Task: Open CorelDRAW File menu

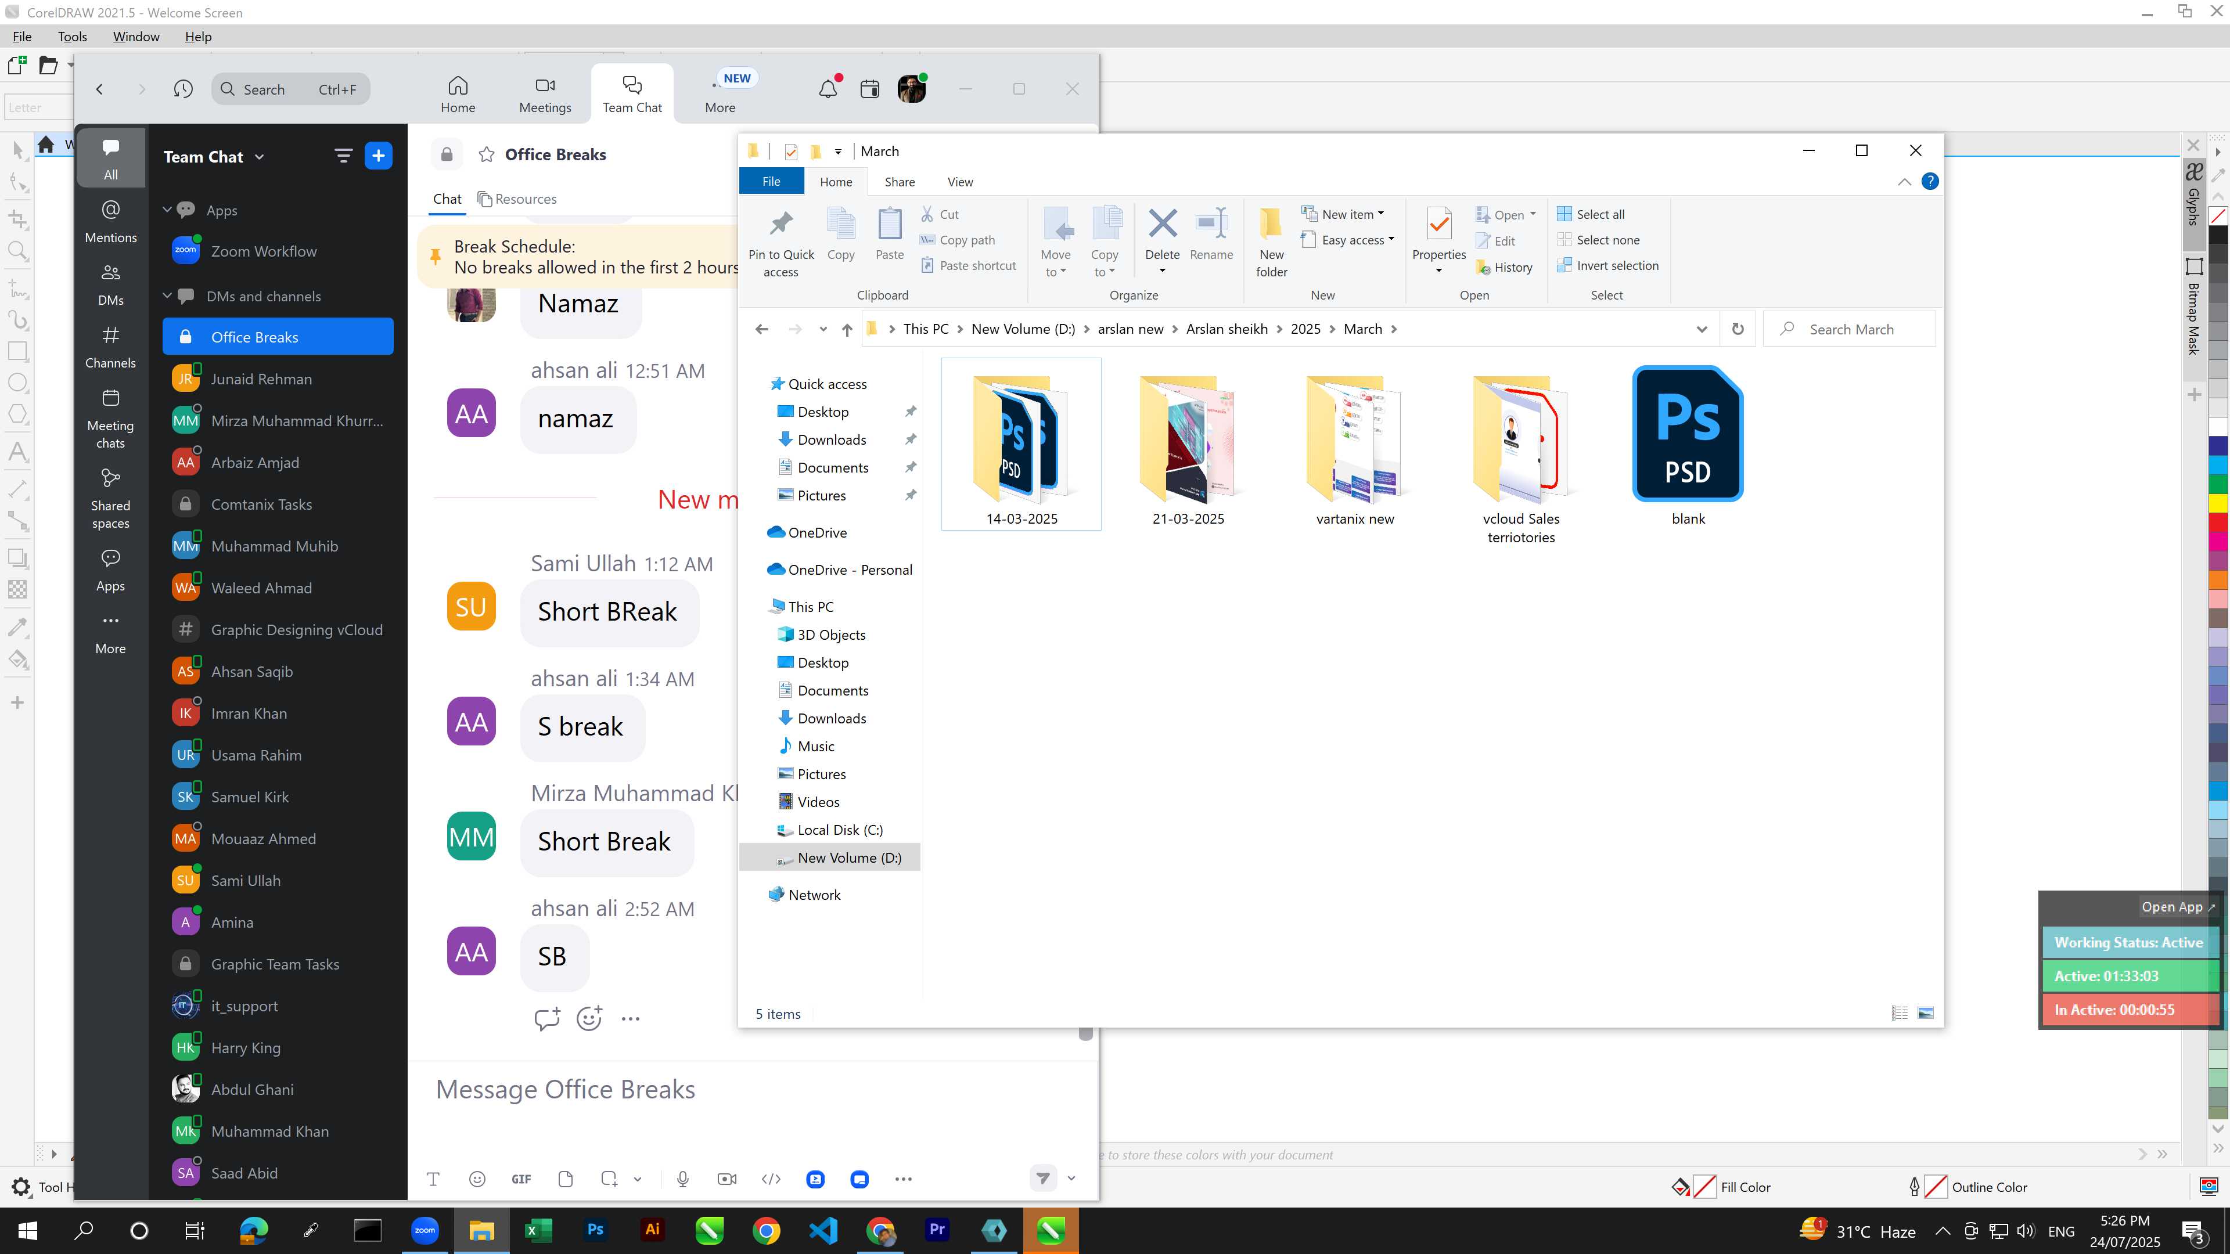Action: pyautogui.click(x=23, y=37)
